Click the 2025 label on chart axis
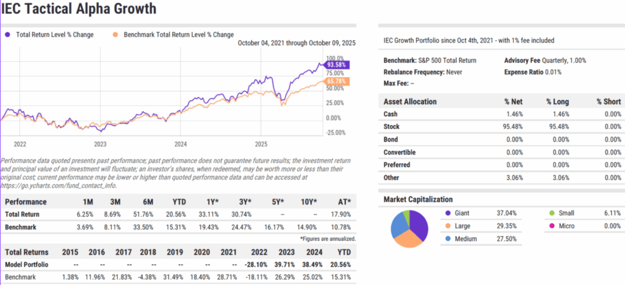The image size is (625, 285). 261,145
